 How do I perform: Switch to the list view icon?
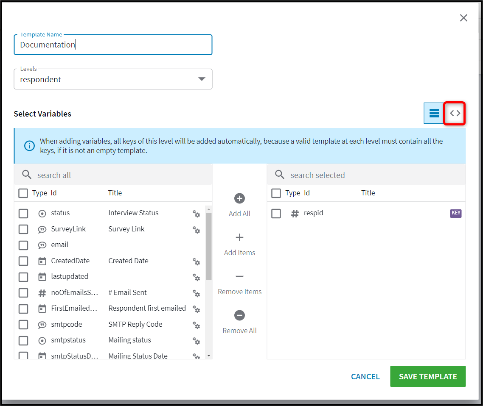click(x=434, y=113)
